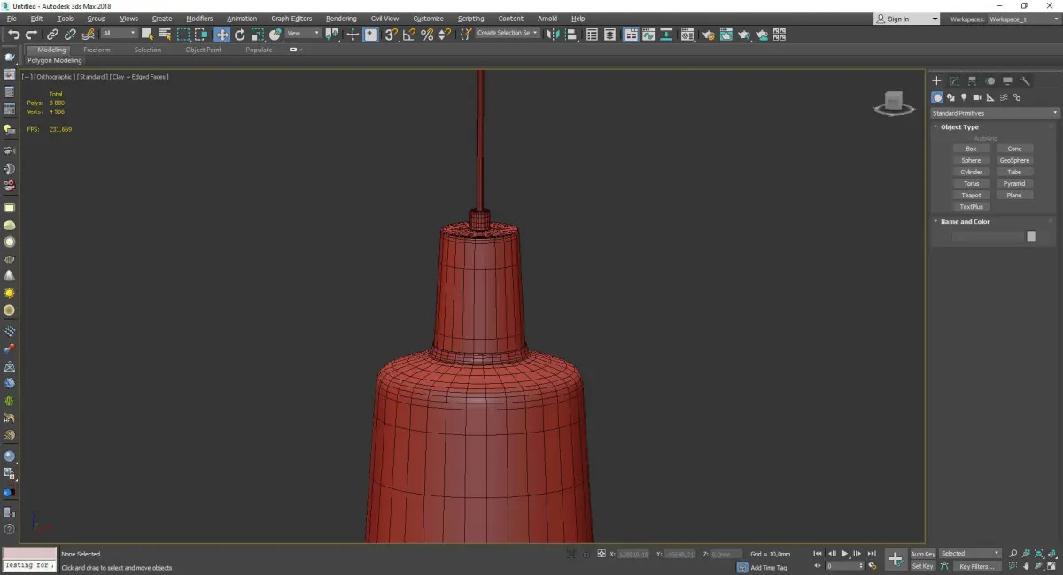Open the Modifiers menu

199,19
